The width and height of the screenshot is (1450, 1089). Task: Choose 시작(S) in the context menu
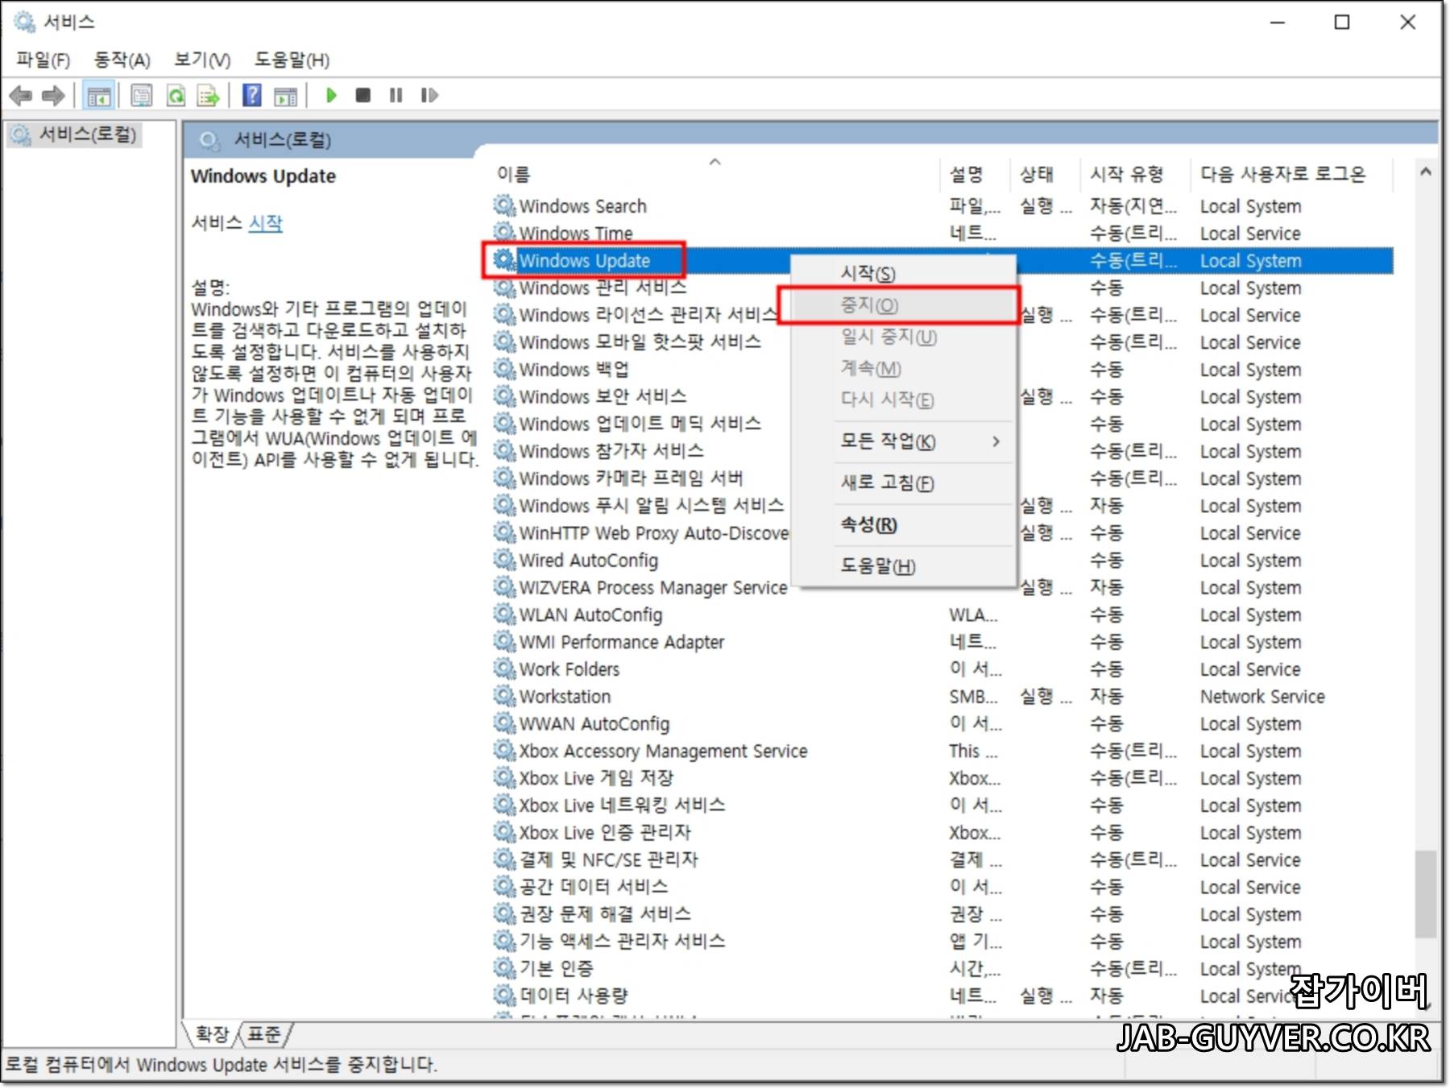pyautogui.click(x=904, y=274)
